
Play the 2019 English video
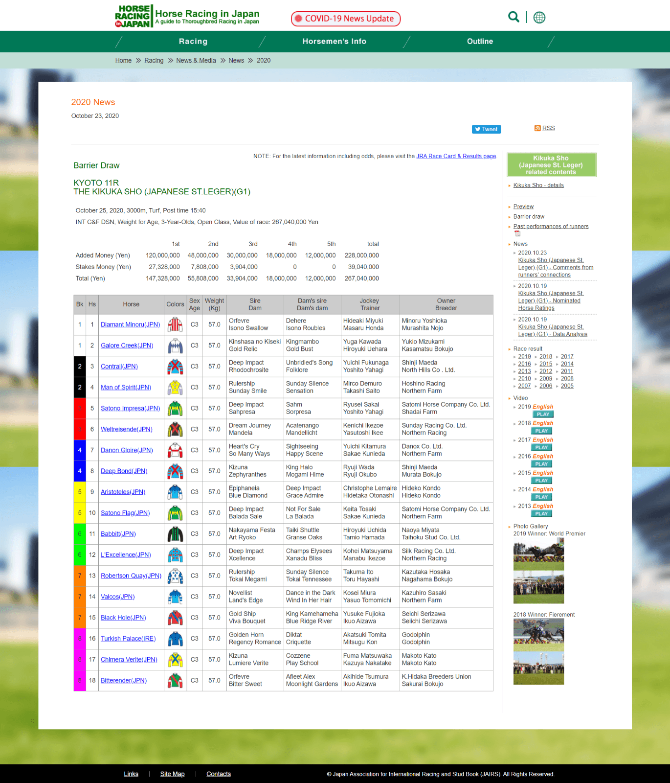(x=542, y=415)
